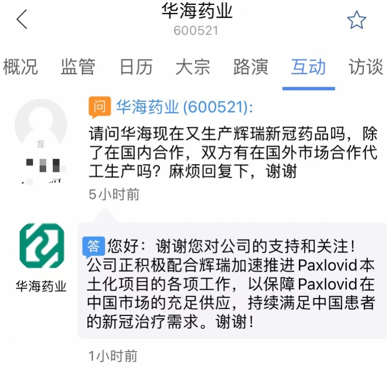
Task: Tap the blue 答 answer badge
Action: 93,247
